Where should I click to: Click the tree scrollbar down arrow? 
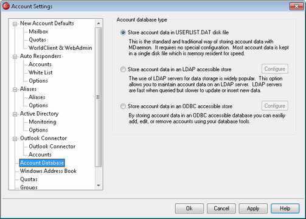coord(99,186)
